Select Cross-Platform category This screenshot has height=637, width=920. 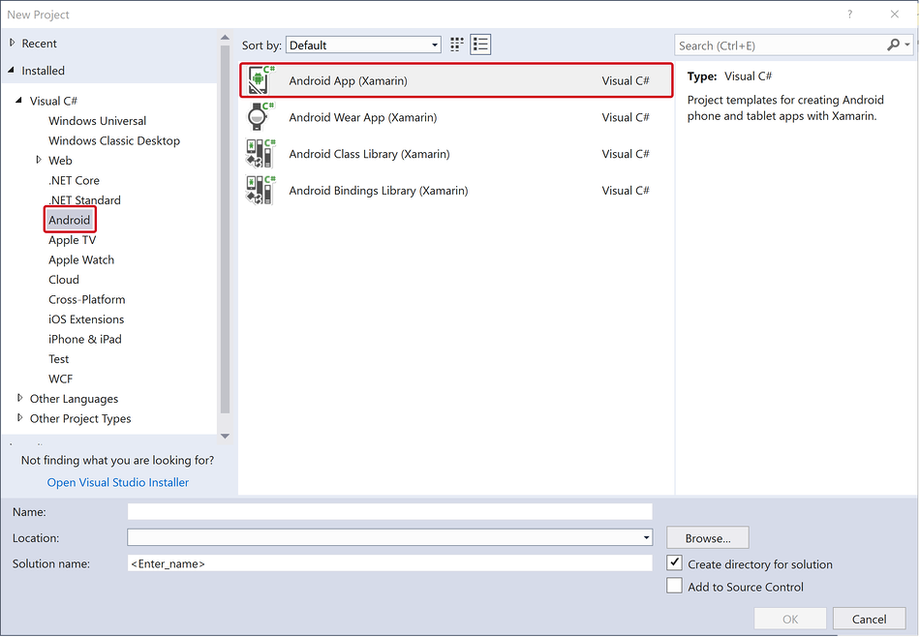click(87, 300)
